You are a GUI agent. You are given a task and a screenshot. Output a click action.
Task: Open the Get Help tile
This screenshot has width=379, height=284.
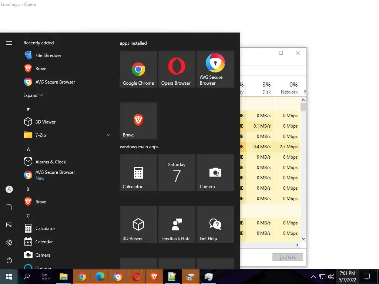[x=215, y=224]
